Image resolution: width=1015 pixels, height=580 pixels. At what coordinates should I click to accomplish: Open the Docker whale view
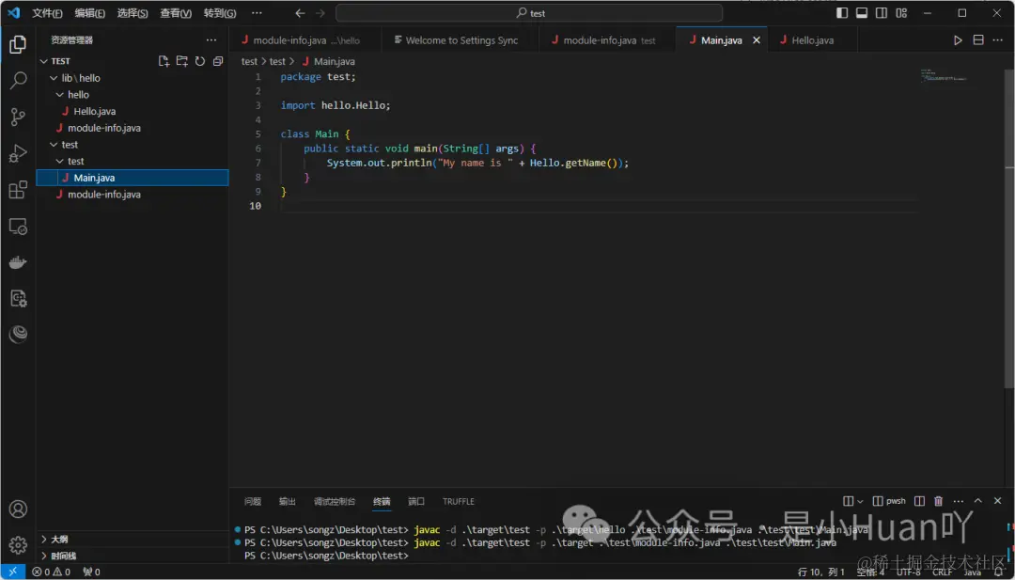[x=18, y=262]
